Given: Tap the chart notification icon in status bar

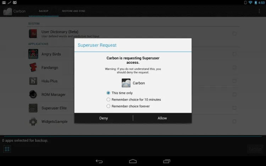Looking at the screenshot, I should pyautogui.click(x=9, y=2).
